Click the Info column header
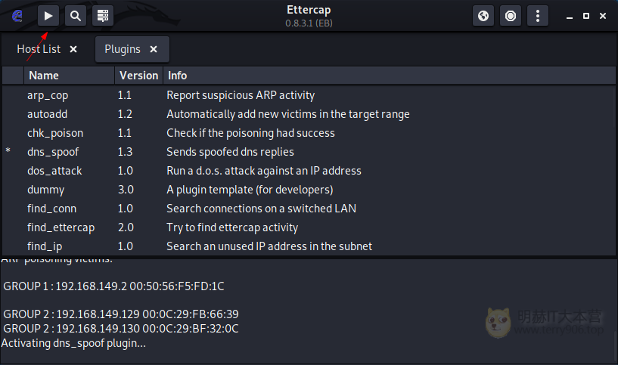This screenshot has height=365, width=618. (389, 76)
